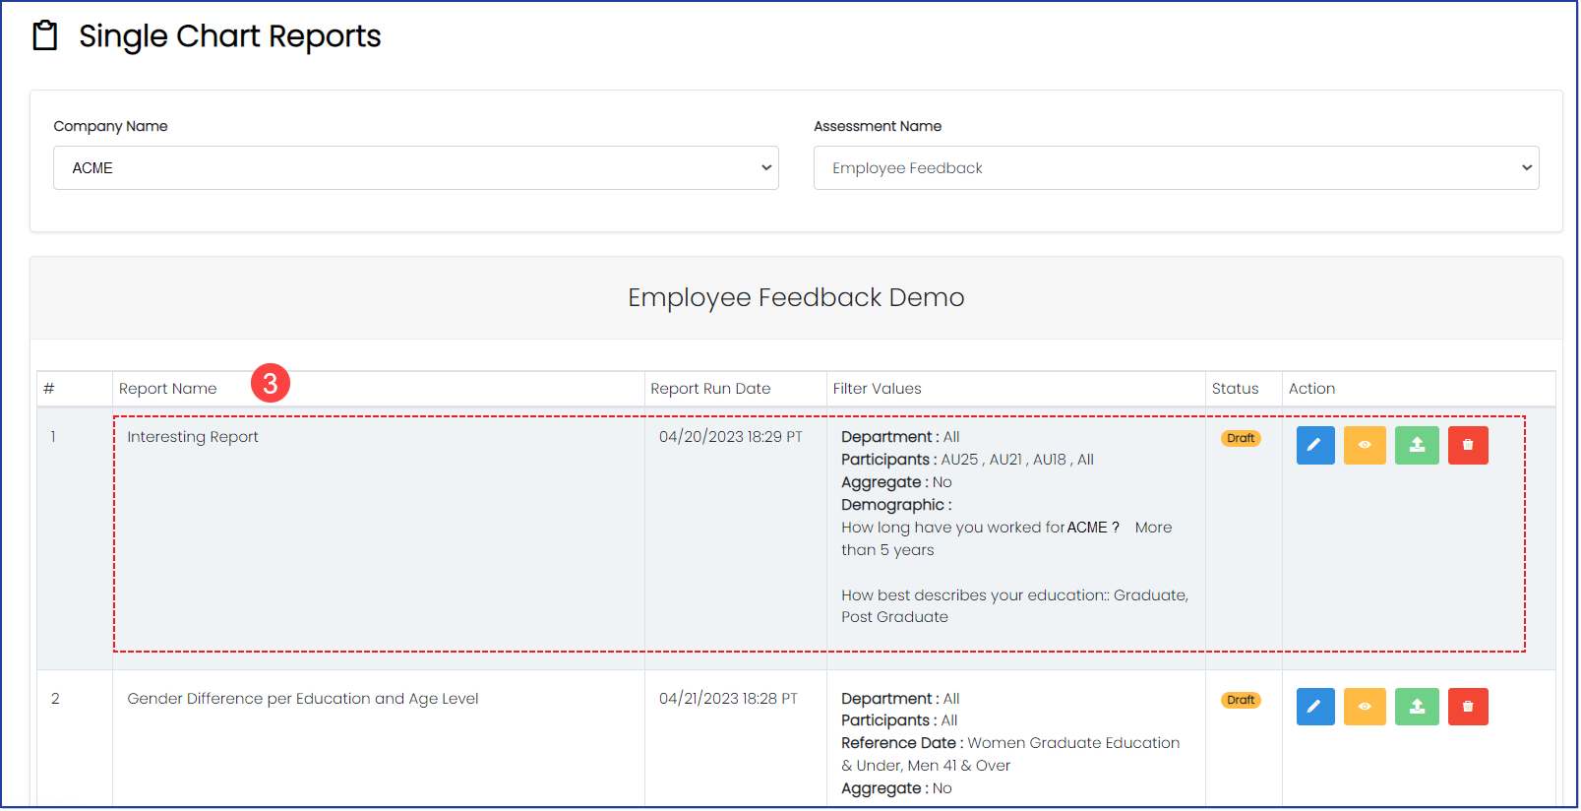1581x811 pixels.
Task: Open the Company Name dropdown
Action: click(415, 168)
